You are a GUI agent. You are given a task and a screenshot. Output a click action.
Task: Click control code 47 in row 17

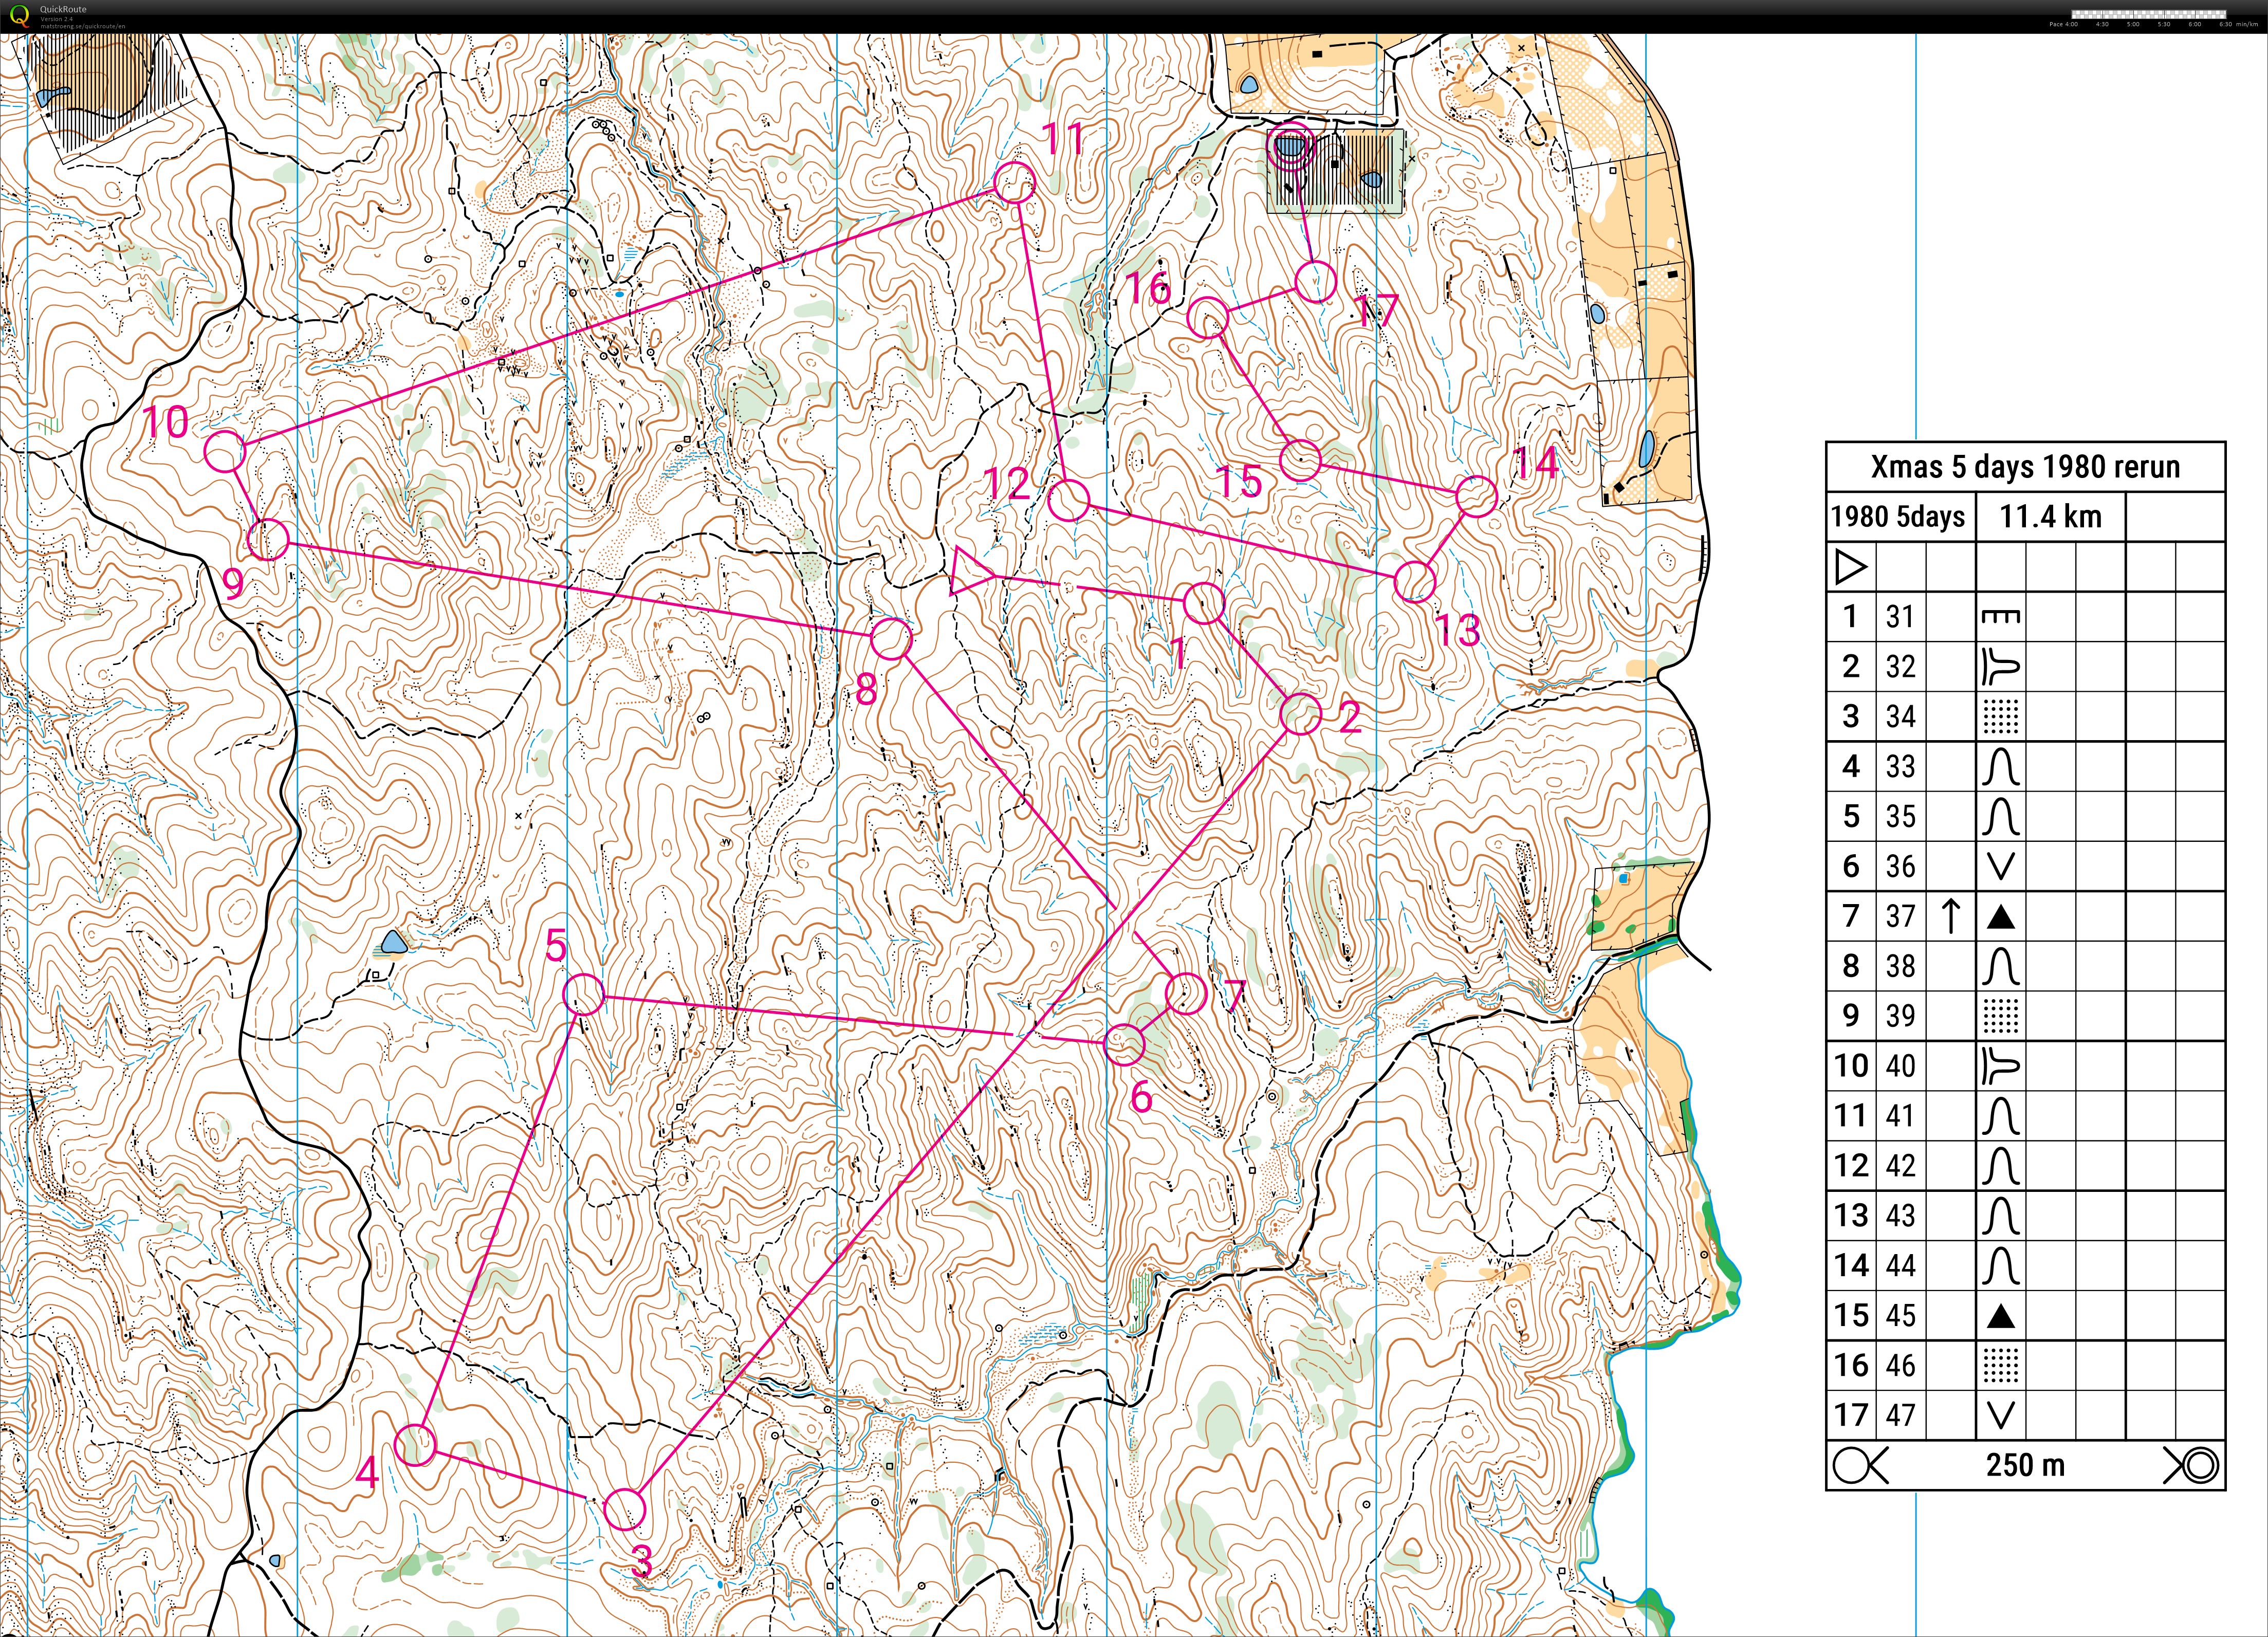click(x=1900, y=1415)
